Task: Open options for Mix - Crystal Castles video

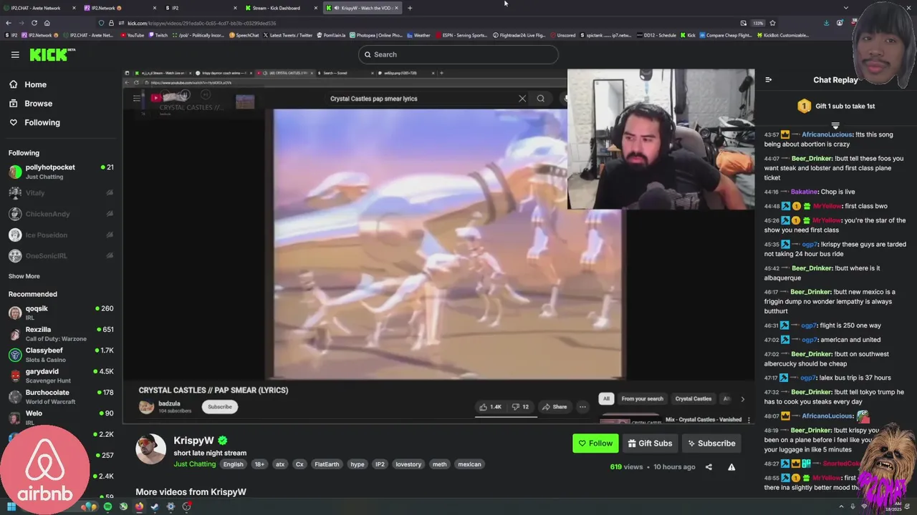Action: click(x=749, y=420)
